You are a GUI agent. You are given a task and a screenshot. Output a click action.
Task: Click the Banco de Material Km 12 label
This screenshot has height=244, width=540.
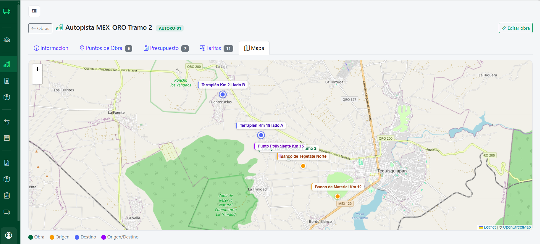(x=338, y=187)
